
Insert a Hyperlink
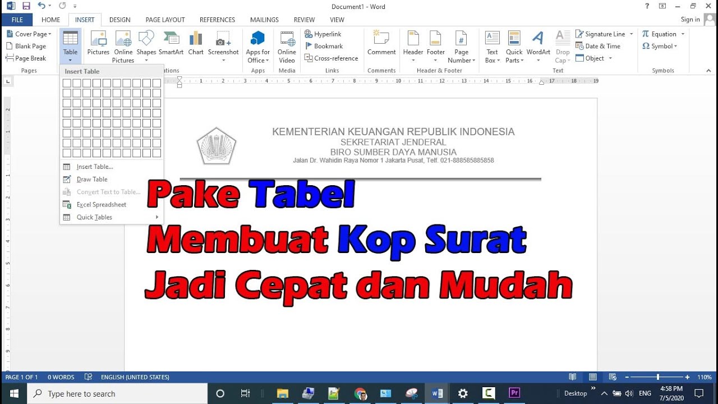323,34
